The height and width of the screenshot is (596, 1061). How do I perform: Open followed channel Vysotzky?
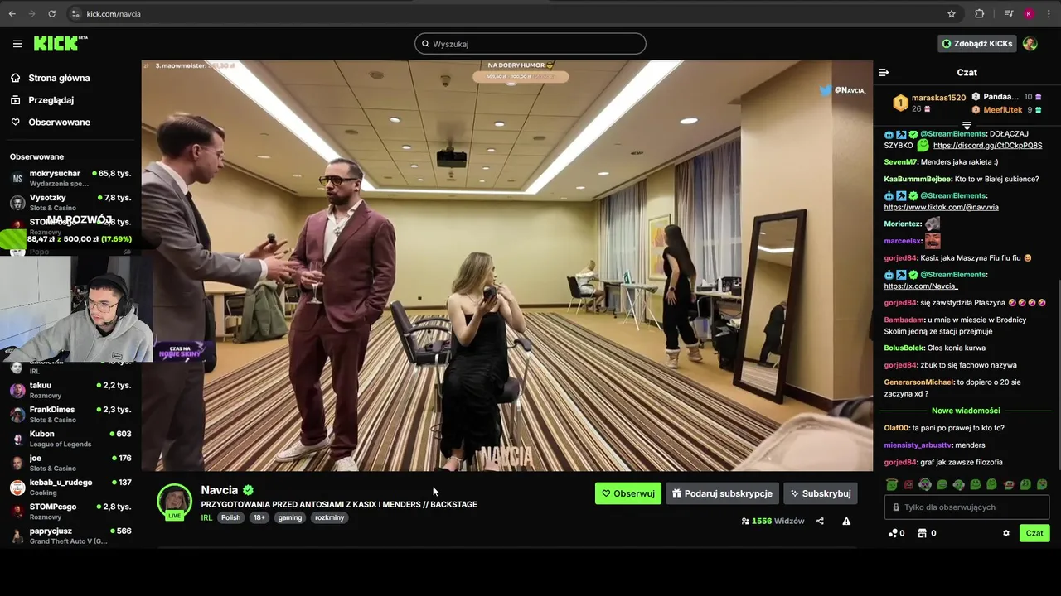70,202
